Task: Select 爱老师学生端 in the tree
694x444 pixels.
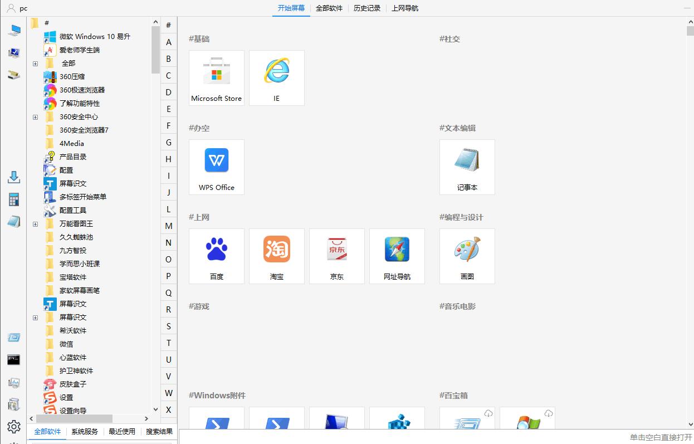Action: click(x=80, y=50)
